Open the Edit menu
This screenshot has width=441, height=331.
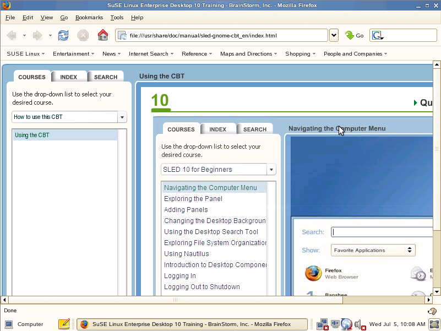coord(28,18)
